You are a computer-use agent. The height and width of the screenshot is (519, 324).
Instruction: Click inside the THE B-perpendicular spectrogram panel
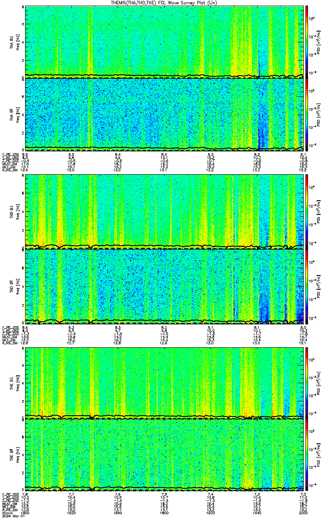click(164, 382)
